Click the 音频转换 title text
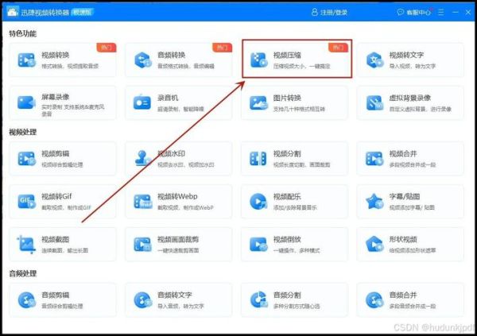Viewport: 477px width, 336px height. coord(171,55)
